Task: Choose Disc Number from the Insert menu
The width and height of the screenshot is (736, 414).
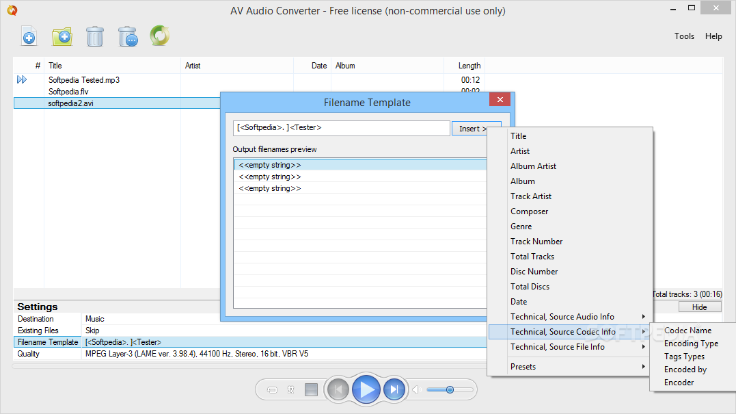Action: pyautogui.click(x=534, y=271)
